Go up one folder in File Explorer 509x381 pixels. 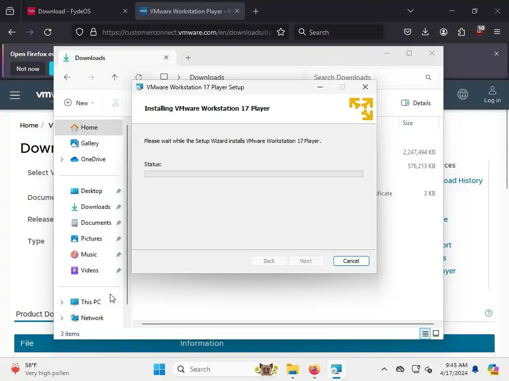(114, 77)
